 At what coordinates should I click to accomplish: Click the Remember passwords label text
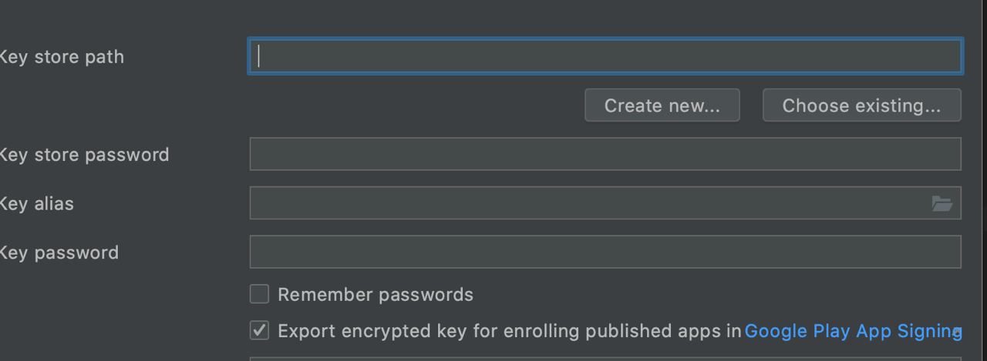click(x=376, y=295)
